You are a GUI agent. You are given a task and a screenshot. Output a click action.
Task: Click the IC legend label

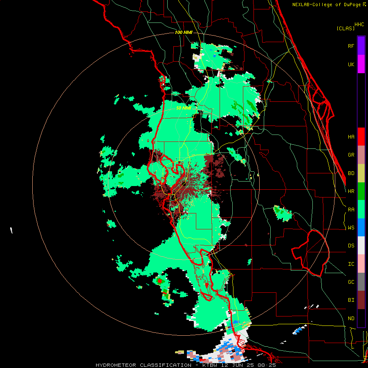point(351,264)
